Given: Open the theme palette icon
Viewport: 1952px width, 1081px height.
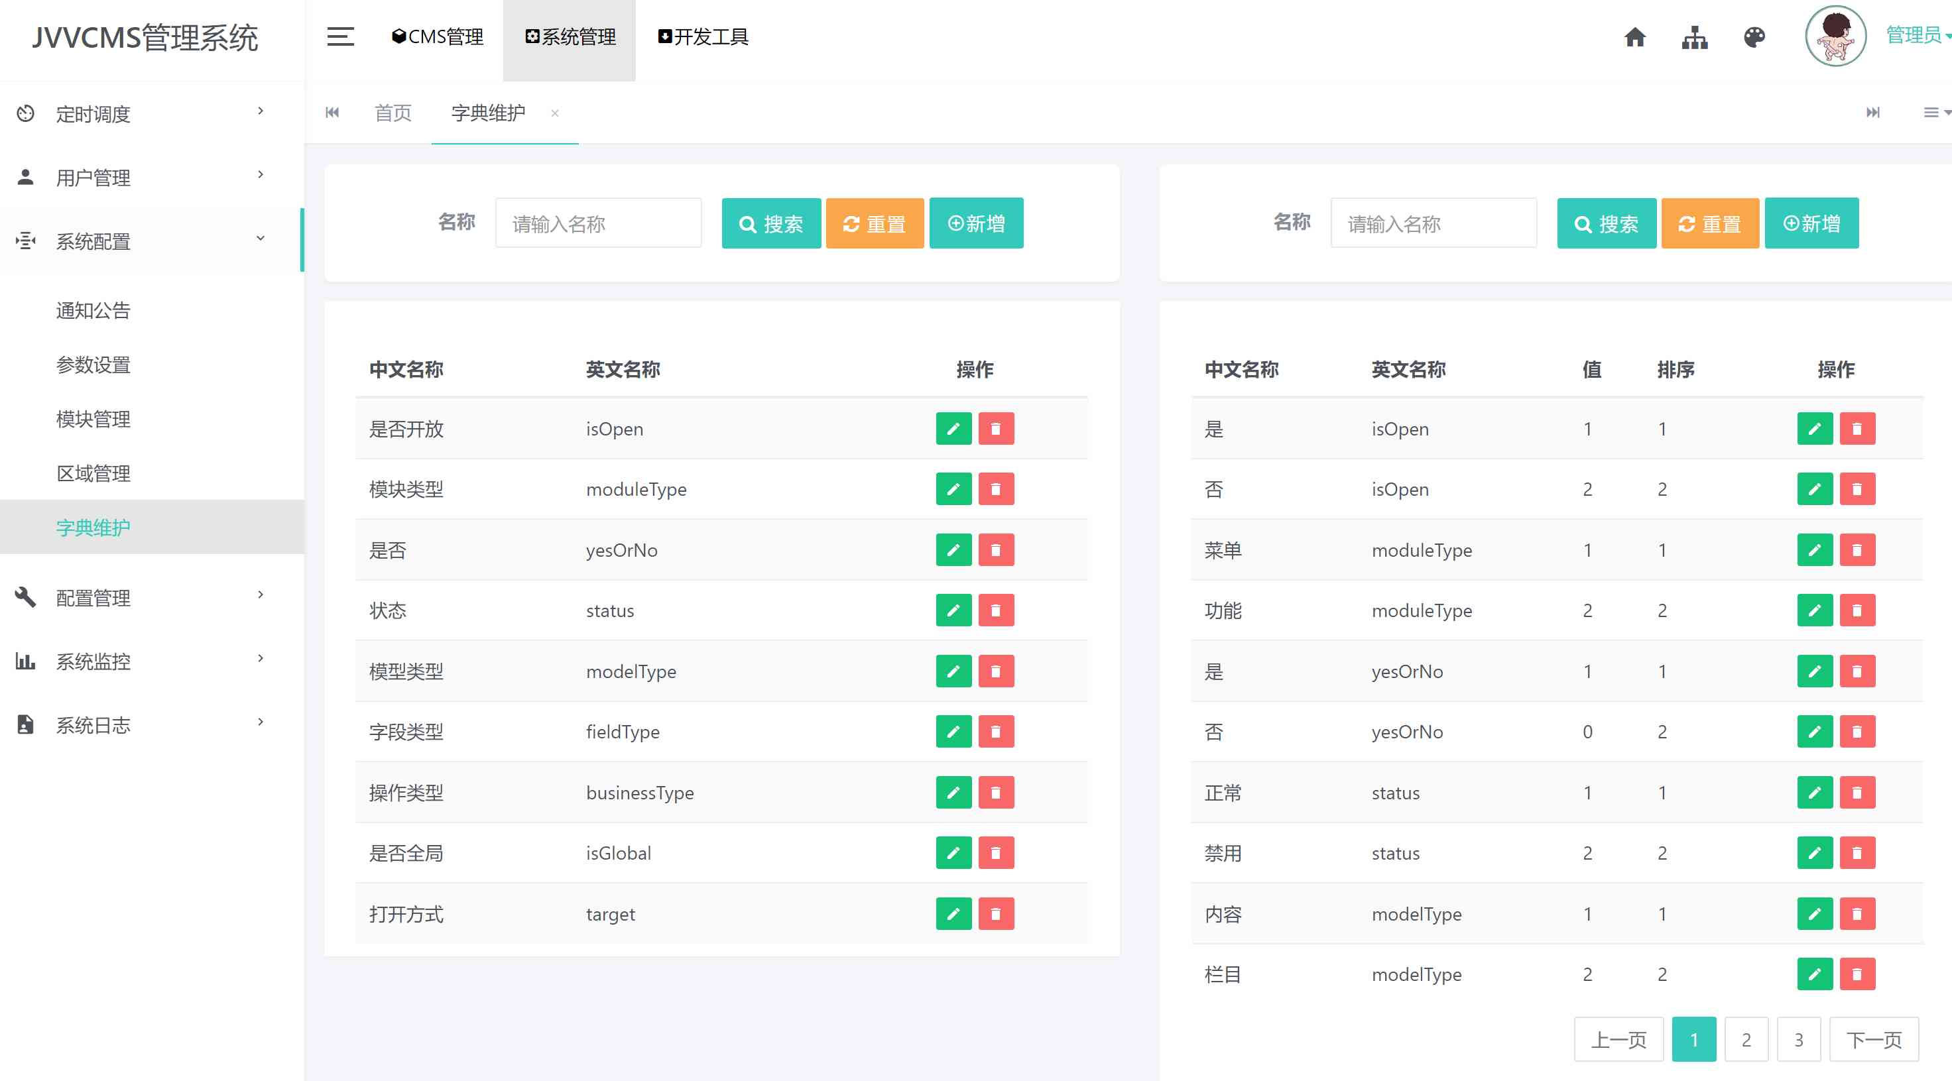Looking at the screenshot, I should pyautogui.click(x=1754, y=36).
